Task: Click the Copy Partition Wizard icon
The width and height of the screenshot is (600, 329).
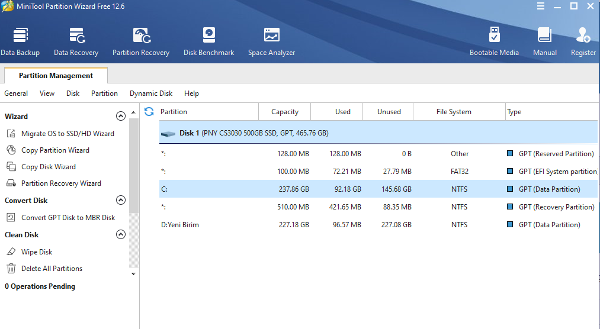Action: (x=11, y=150)
